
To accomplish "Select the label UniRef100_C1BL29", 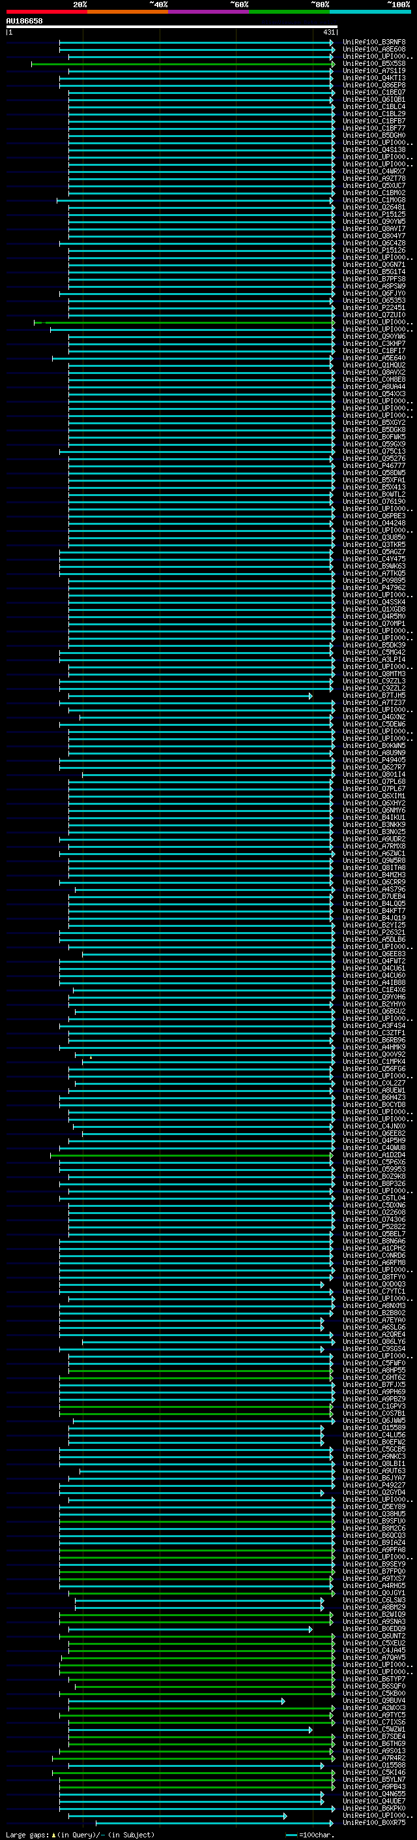I will click(x=373, y=114).
